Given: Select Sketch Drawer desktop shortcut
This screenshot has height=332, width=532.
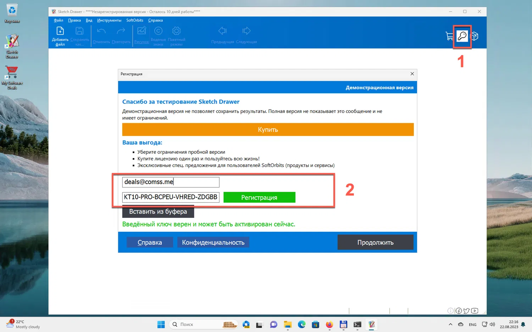Looking at the screenshot, I should coord(12,46).
